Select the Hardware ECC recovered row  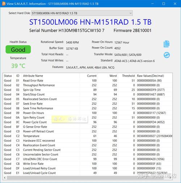pos(88,141)
